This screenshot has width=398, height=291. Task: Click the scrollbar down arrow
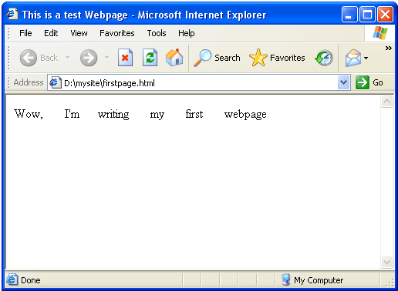tap(386, 262)
